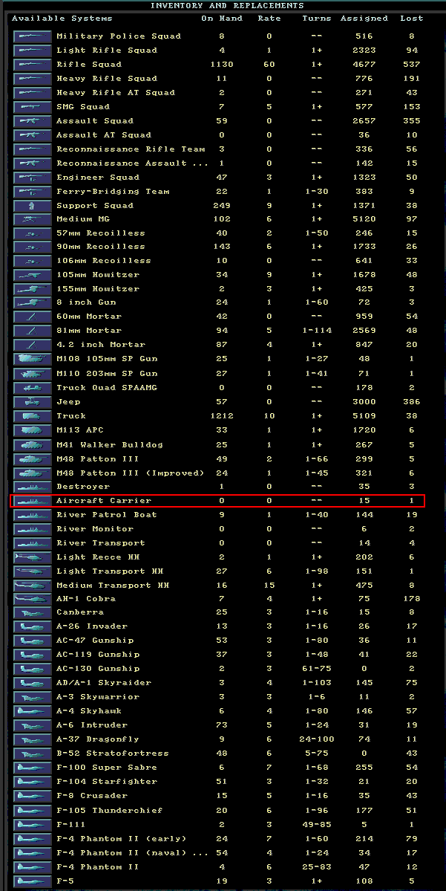Click the Rate column header
The height and width of the screenshot is (891, 446).
click(269, 18)
